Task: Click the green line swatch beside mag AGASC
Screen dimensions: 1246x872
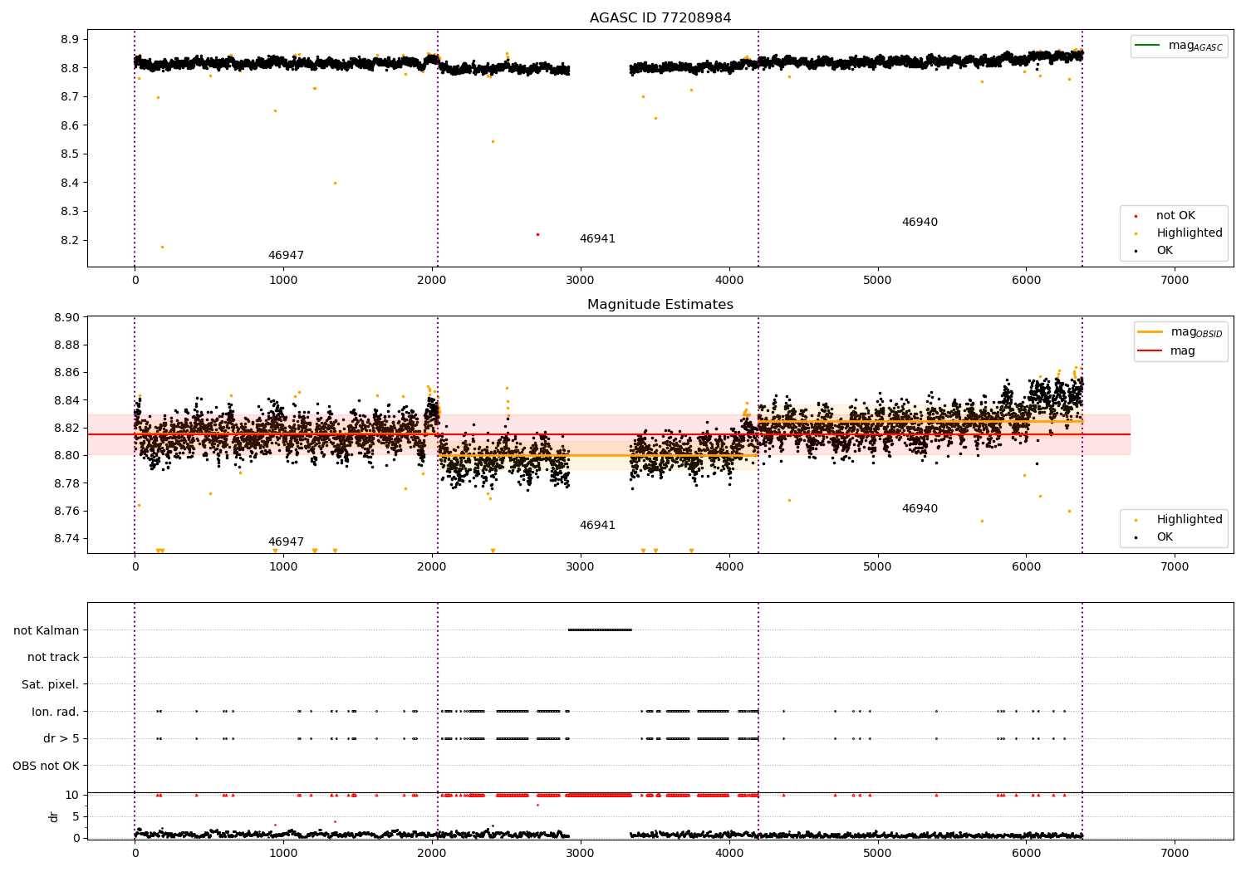Action: click(x=1148, y=46)
